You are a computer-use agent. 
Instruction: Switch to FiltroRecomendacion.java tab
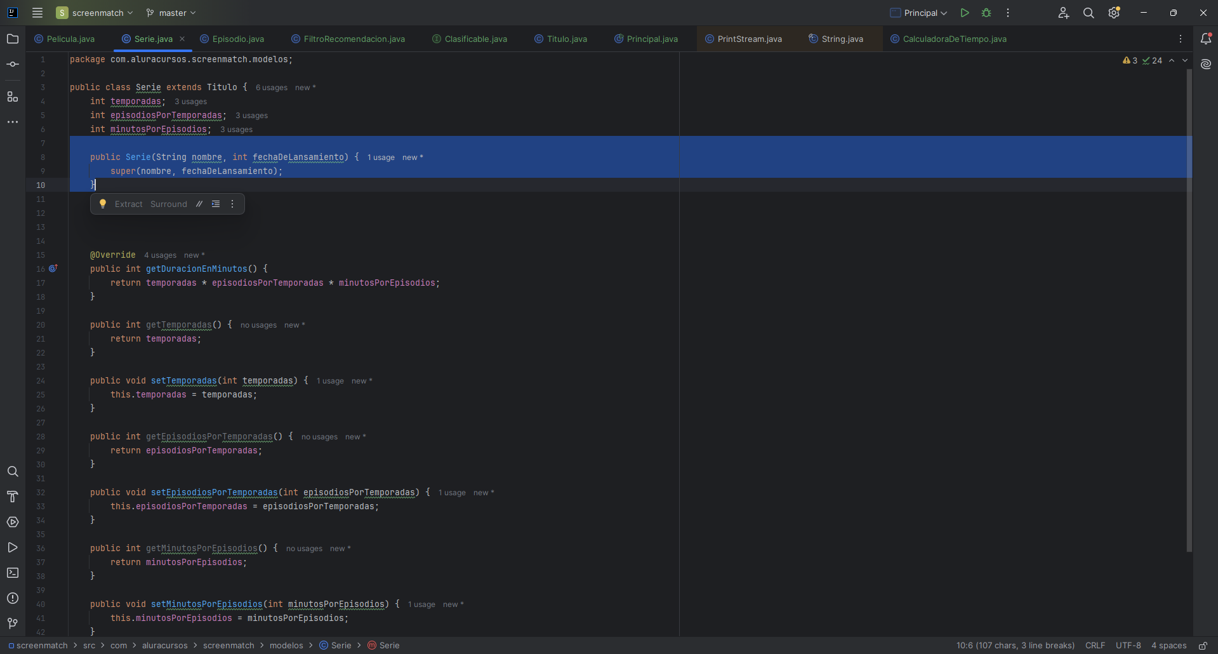(x=348, y=39)
